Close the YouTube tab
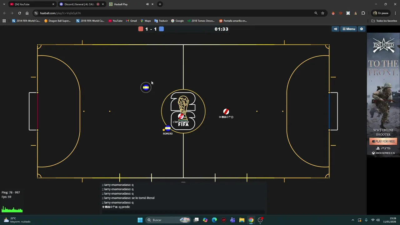 53,4
